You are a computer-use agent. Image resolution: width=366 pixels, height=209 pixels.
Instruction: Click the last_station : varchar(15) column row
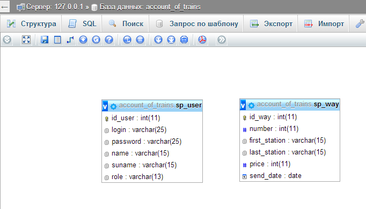coord(290,152)
